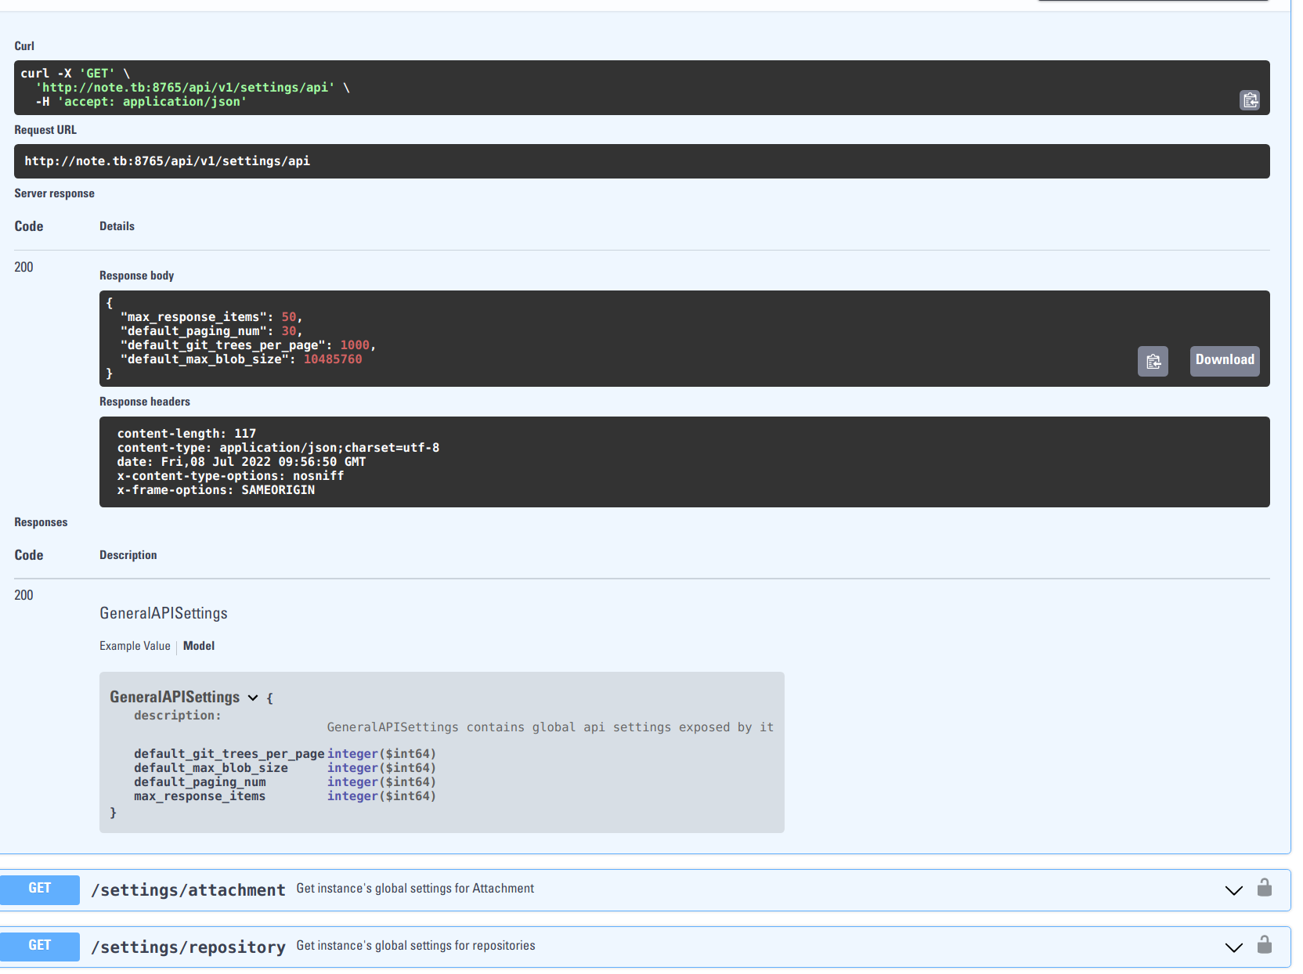
Task: Switch to the Example Value tab
Action: coord(134,646)
